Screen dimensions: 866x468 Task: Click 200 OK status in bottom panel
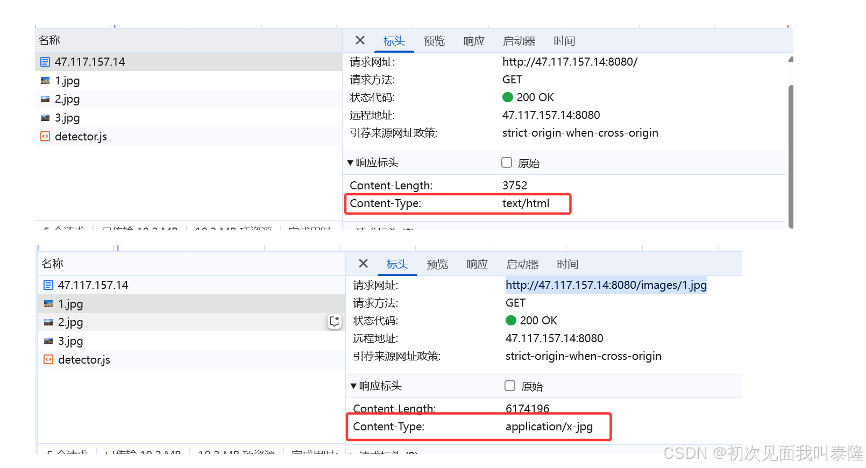point(538,321)
